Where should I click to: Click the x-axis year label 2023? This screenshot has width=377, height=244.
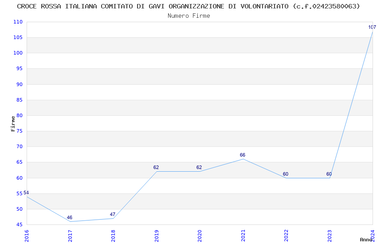[x=330, y=236]
